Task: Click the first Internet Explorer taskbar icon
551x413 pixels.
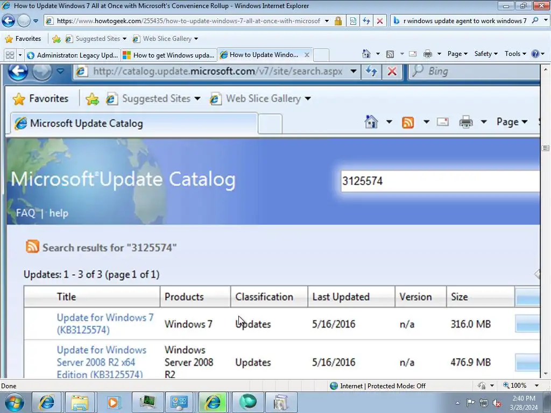Action: click(46, 402)
